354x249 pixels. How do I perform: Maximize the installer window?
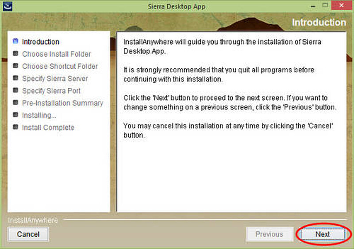click(x=325, y=6)
